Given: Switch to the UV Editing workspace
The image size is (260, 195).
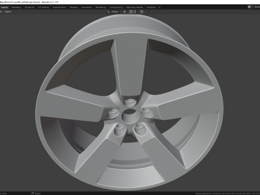Looking at the screenshot, I should [x=43, y=8].
